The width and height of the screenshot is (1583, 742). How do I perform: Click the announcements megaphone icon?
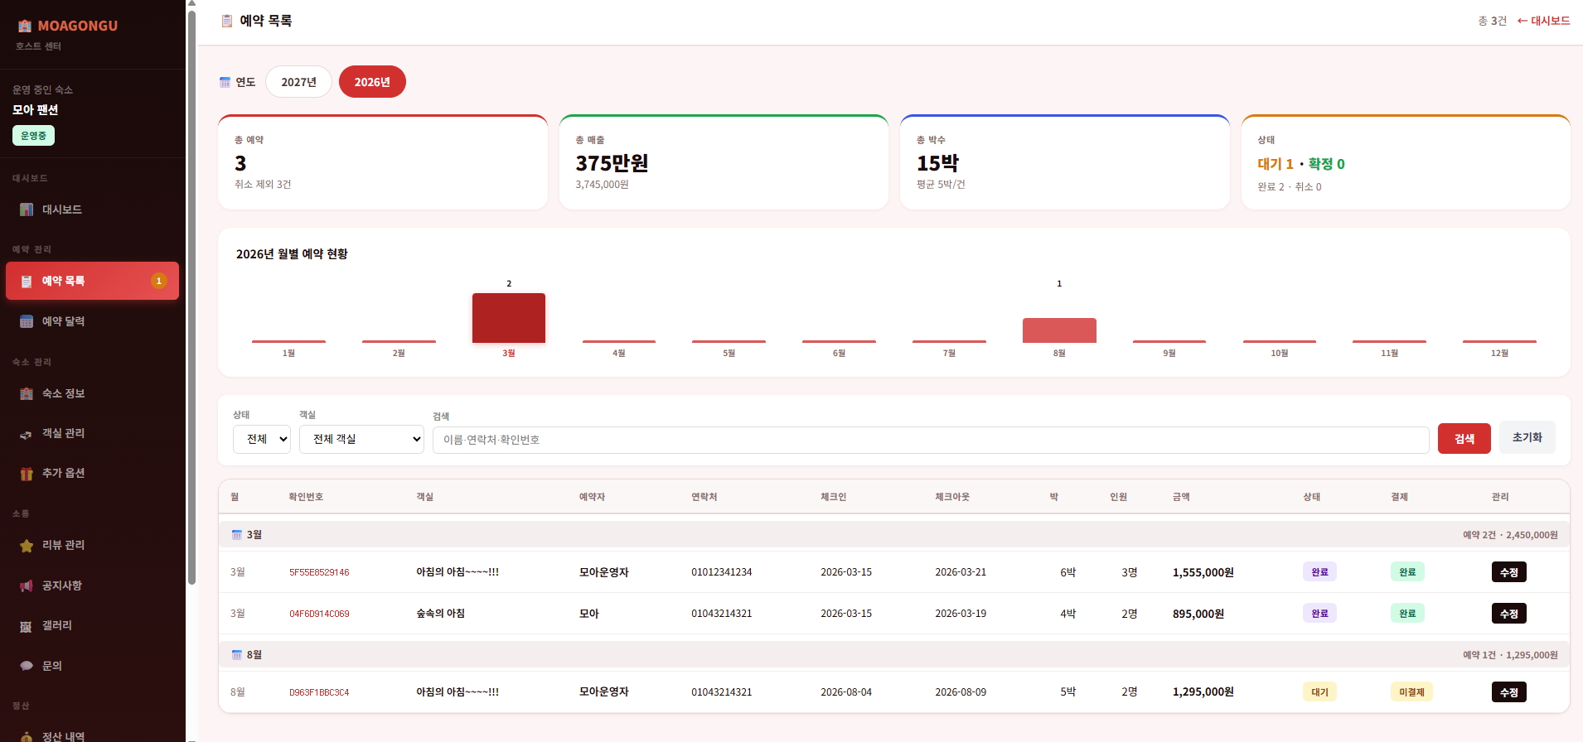27,585
